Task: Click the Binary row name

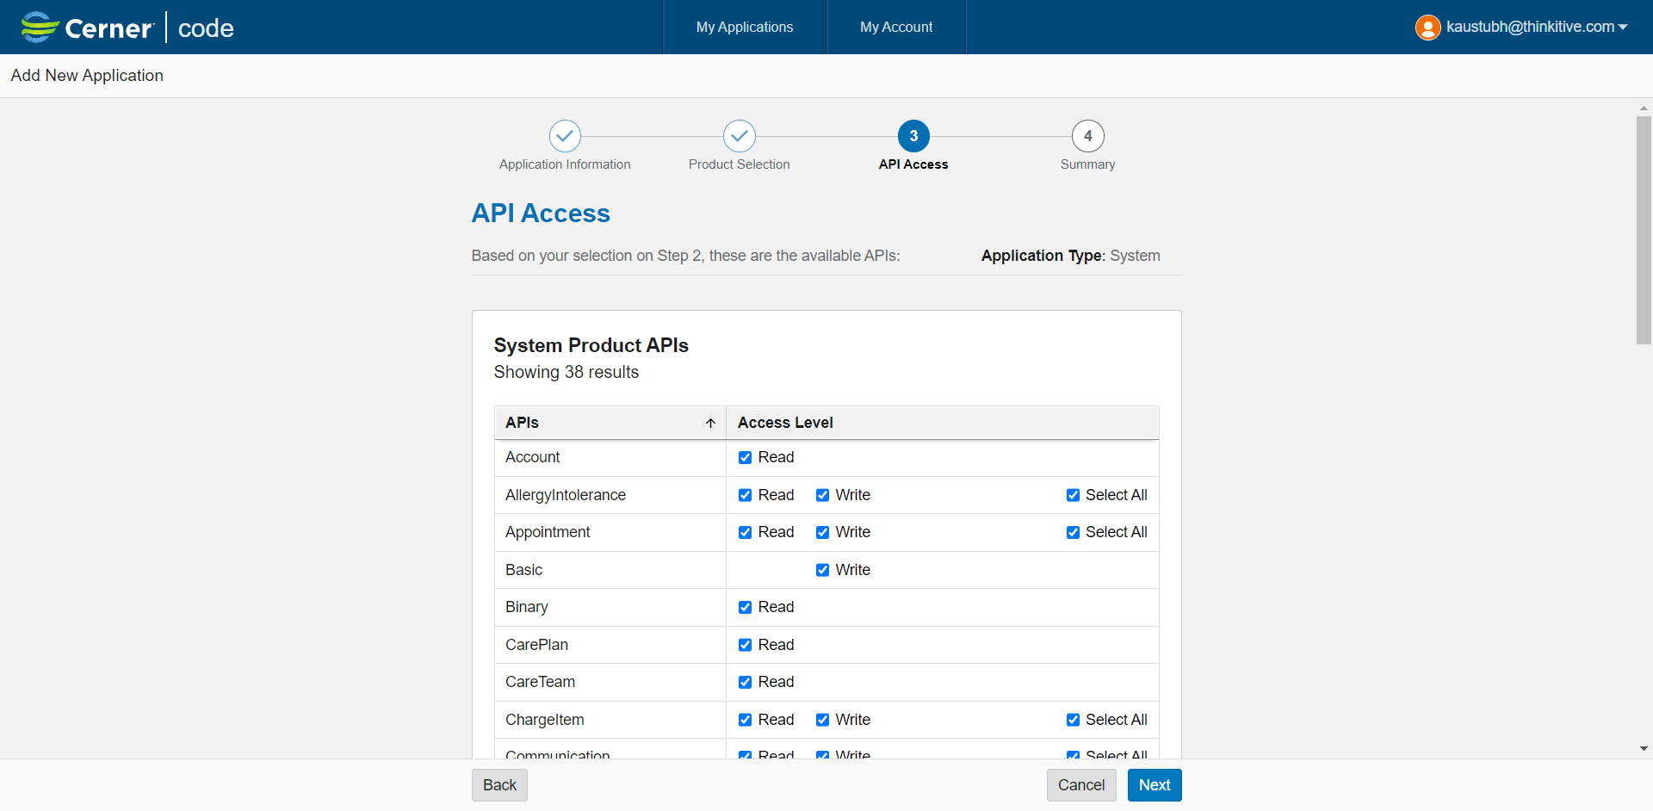Action: [526, 607]
